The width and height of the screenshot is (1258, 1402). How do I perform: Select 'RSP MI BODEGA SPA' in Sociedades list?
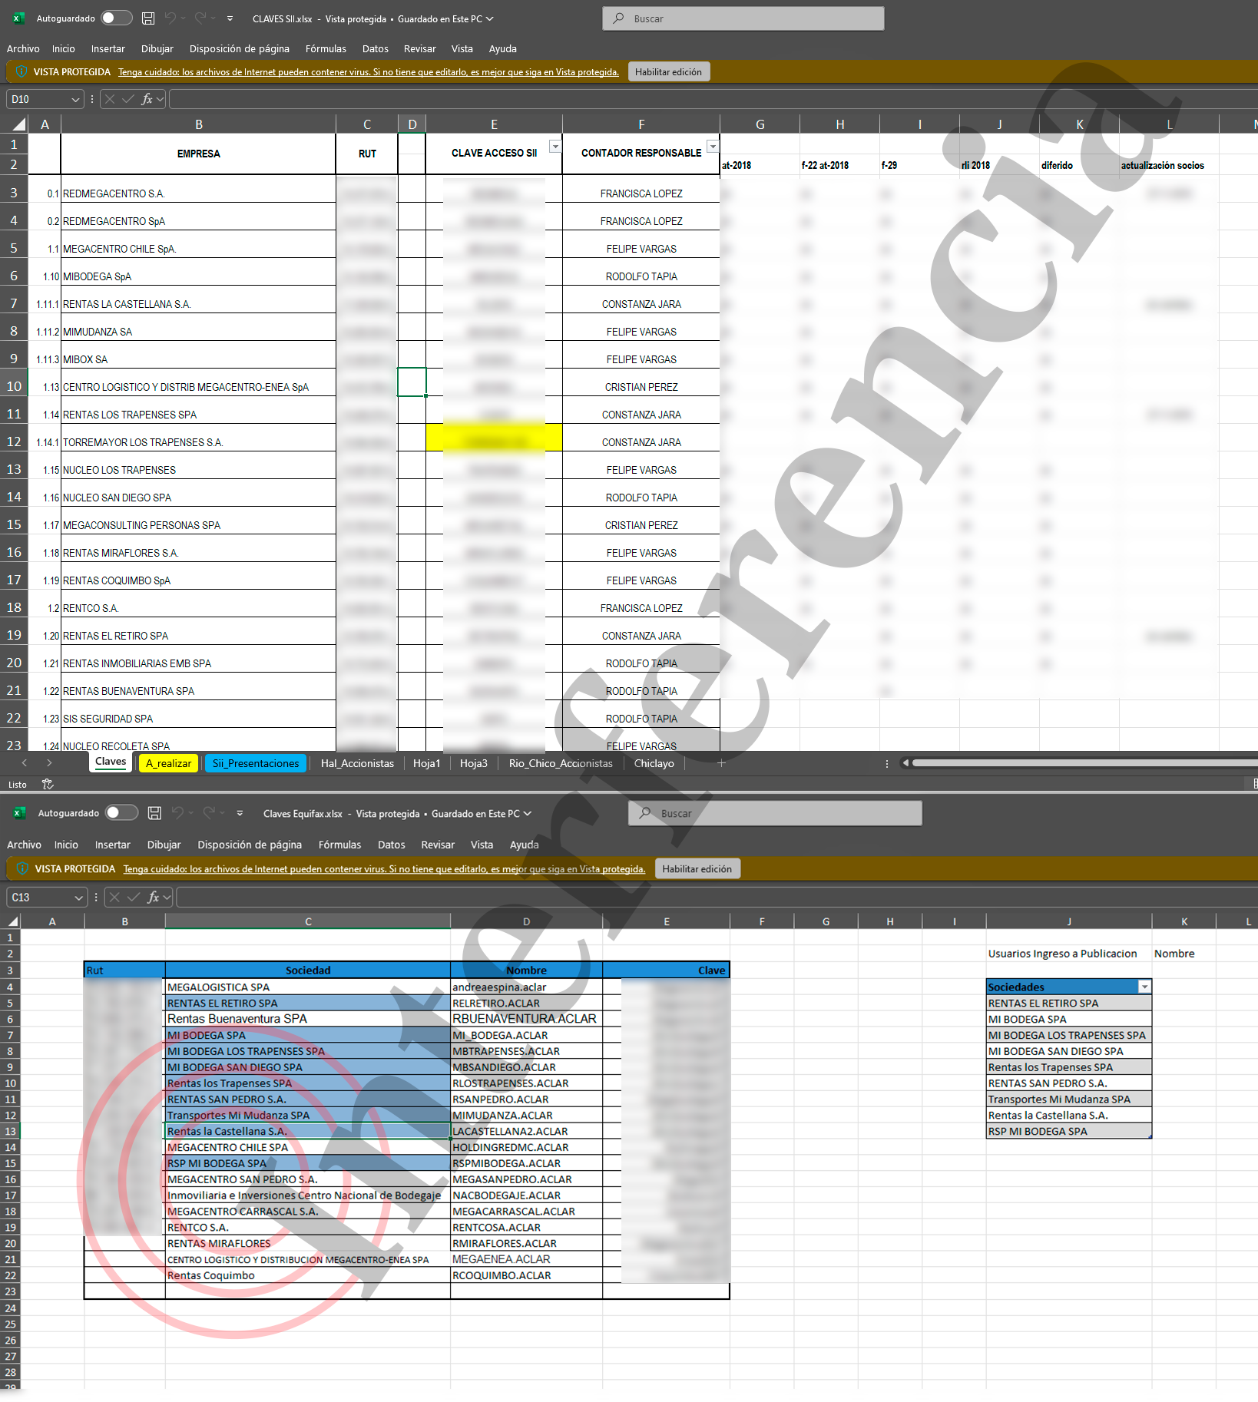coord(1068,1132)
